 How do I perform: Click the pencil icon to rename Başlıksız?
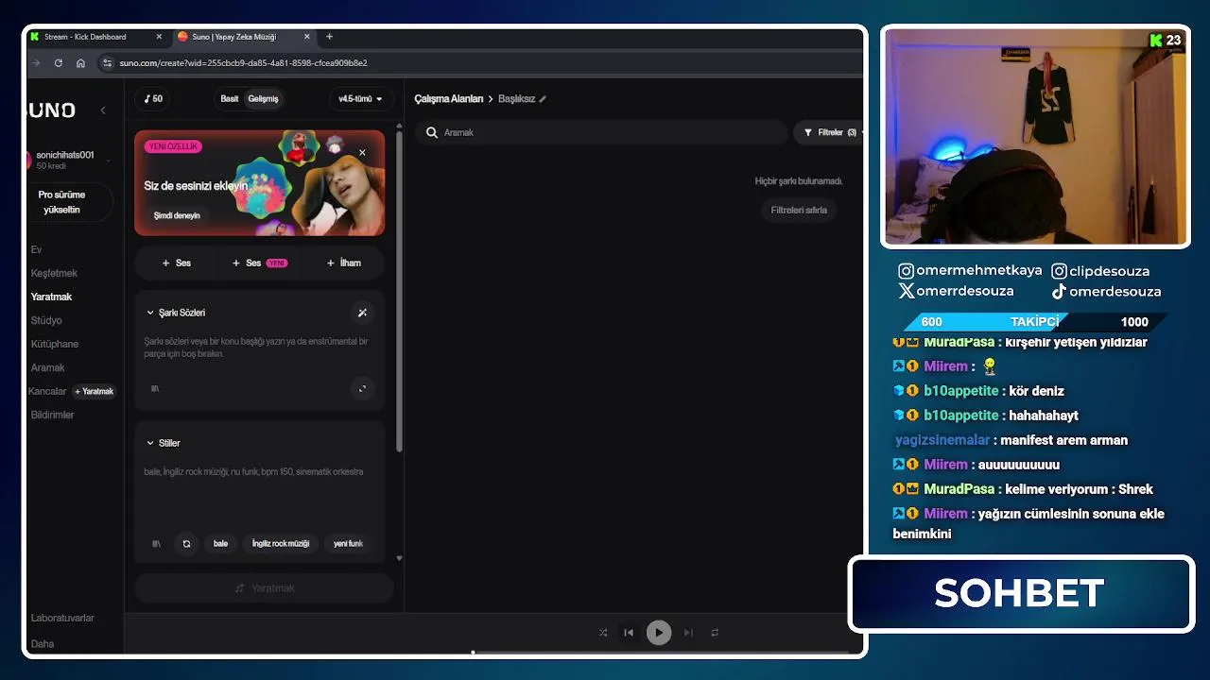[543, 99]
